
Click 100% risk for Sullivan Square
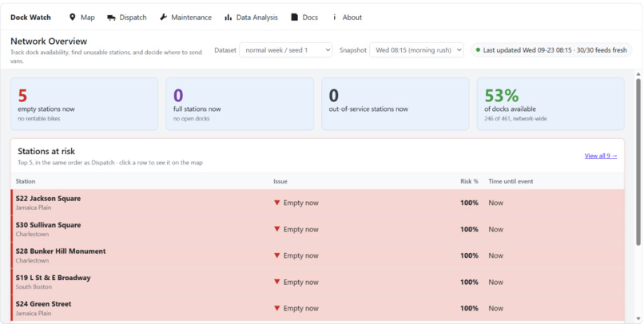[x=469, y=229]
